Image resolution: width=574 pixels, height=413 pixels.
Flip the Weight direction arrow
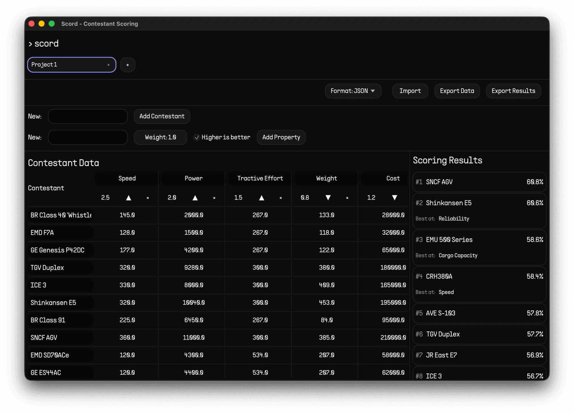pos(328,198)
